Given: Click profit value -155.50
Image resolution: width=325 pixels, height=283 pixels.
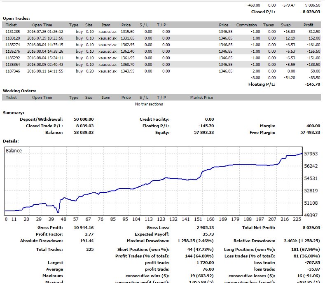Looking at the screenshot, I should (x=313, y=51).
